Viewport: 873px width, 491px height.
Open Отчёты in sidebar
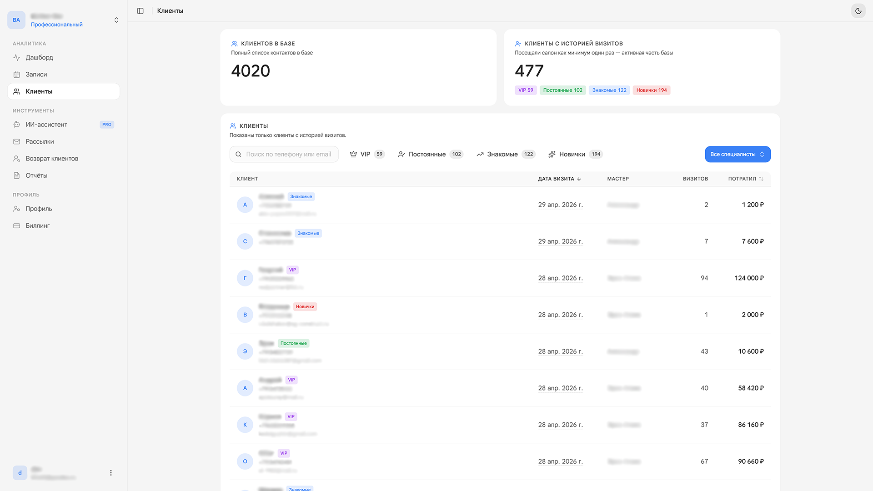[64, 175]
